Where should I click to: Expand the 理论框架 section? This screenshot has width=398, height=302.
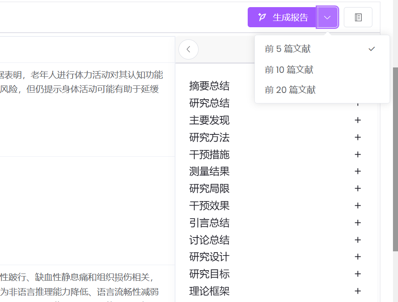point(357,291)
